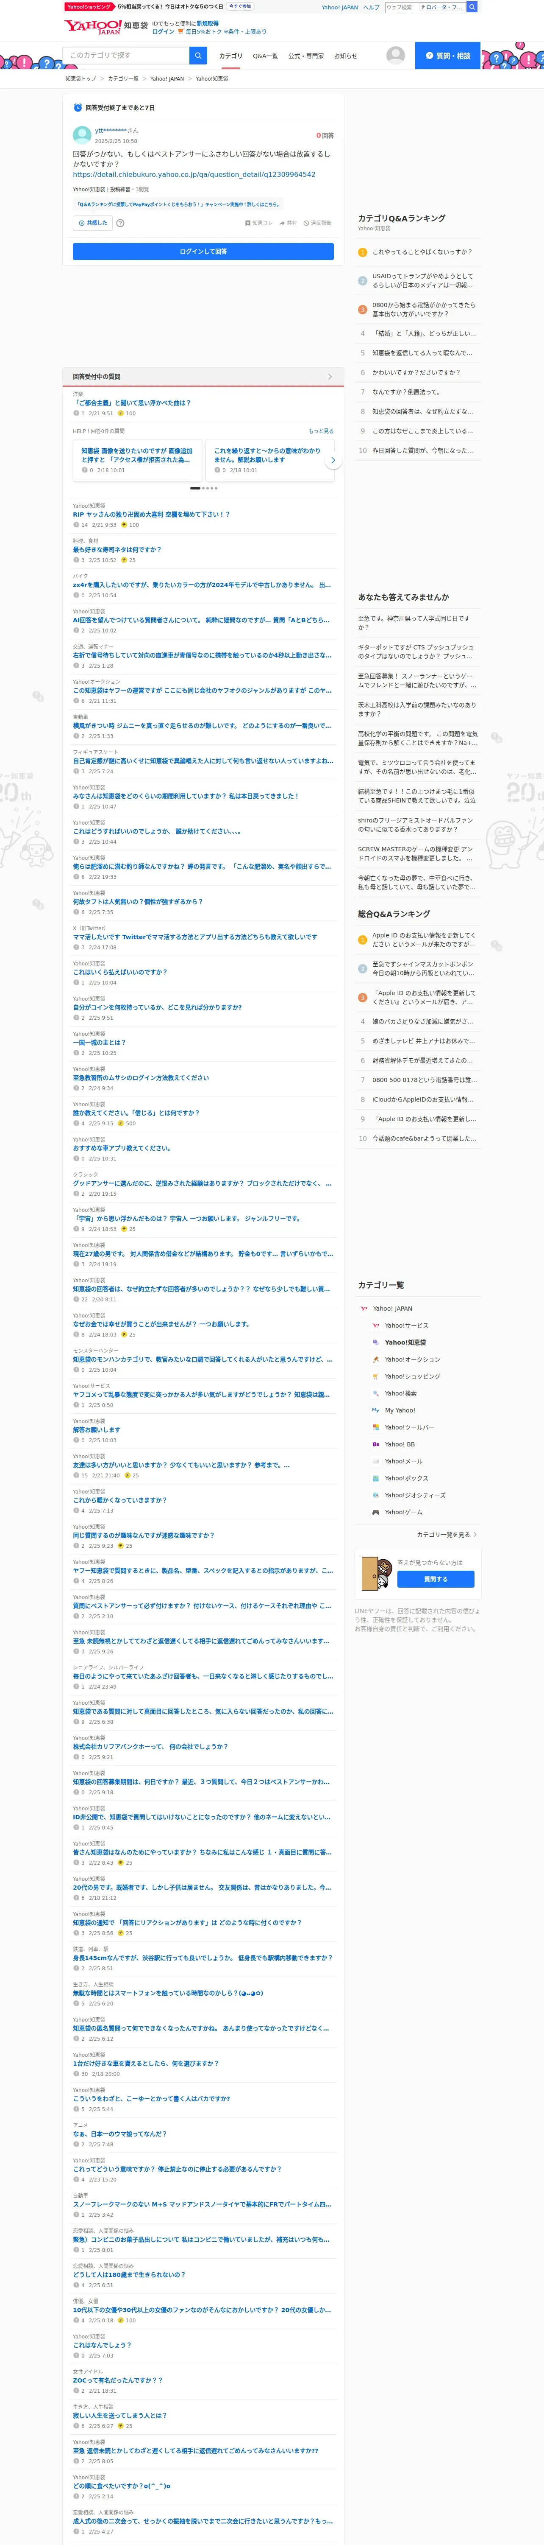Click カテゴリ一覧 breadcrumb
Screen dimensions: 544x2545
click(123, 78)
